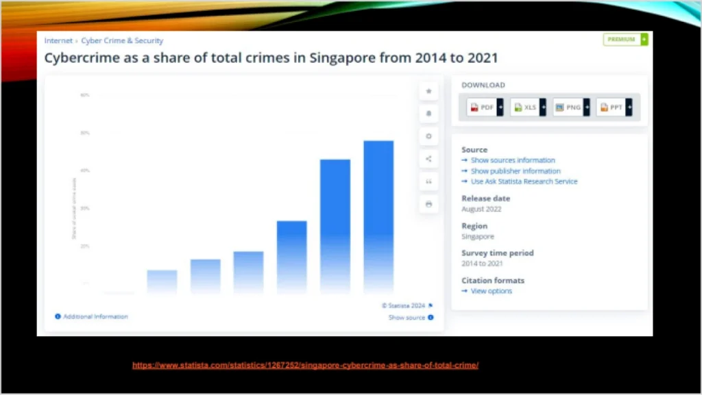Click the 'Singapore' region value text
Viewport: 702px width, 395px height.
pos(478,236)
